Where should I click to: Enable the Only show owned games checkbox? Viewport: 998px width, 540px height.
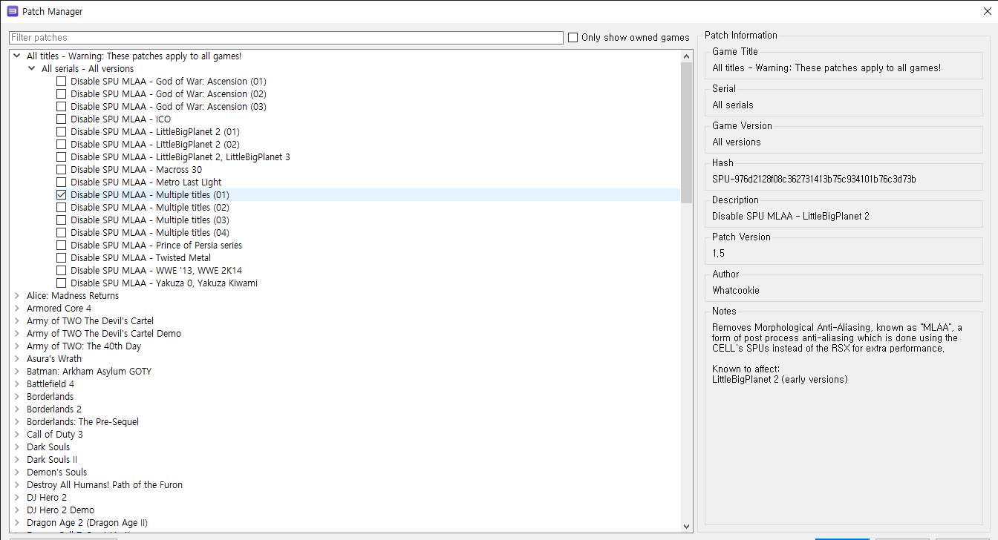573,38
